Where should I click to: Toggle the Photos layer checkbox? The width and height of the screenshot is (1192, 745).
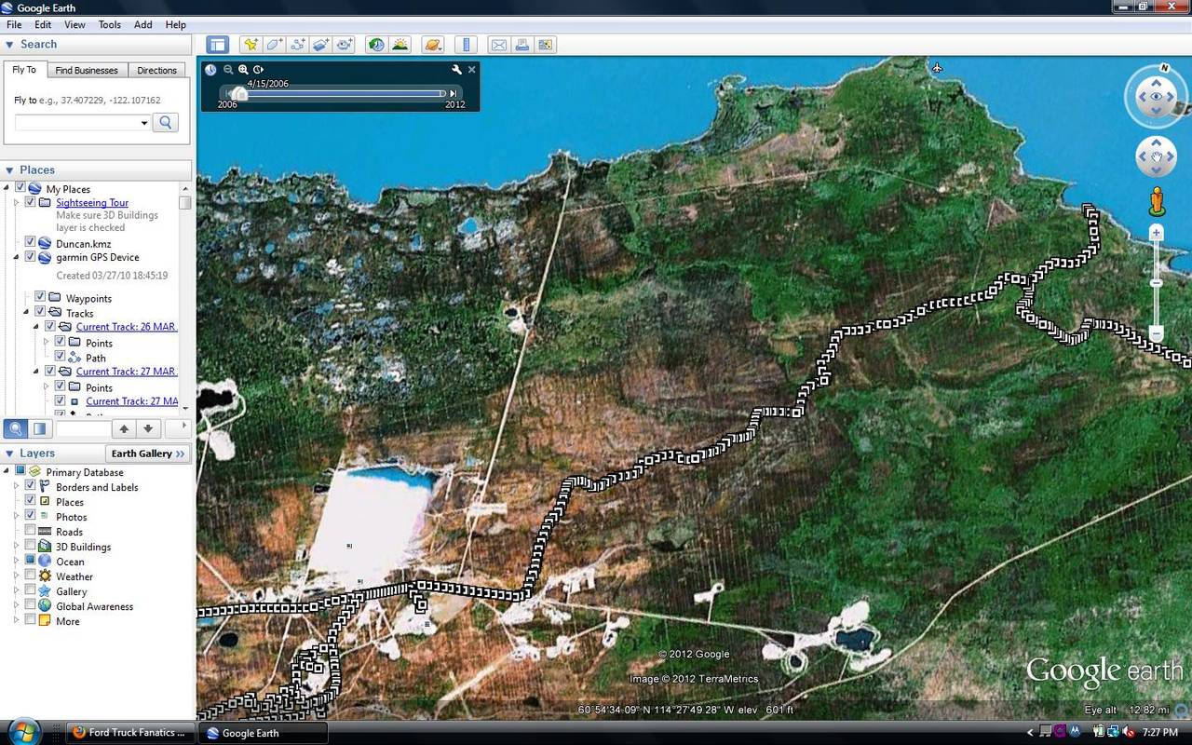(31, 516)
